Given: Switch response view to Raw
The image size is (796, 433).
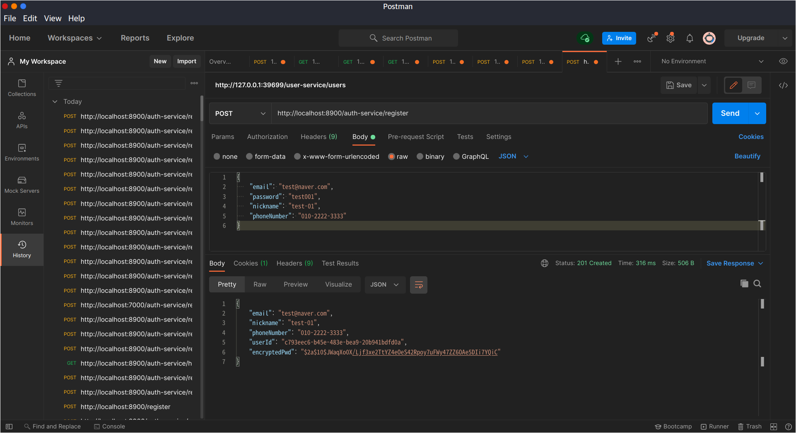Looking at the screenshot, I should point(260,285).
